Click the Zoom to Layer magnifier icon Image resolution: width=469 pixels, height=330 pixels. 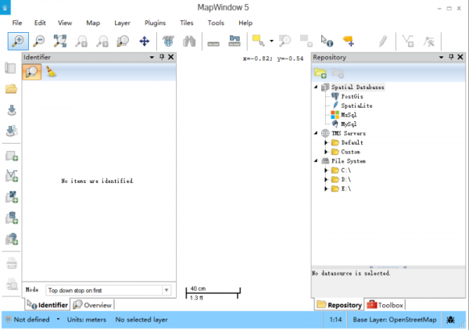[x=123, y=41]
